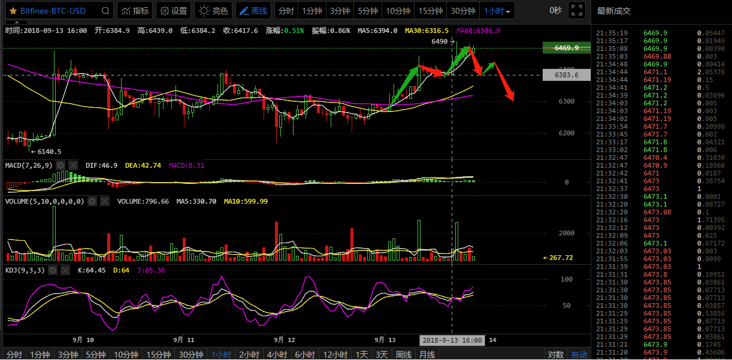Choose 3分钟 in the bottom interval bar
Image resolution: width=732 pixels, height=360 pixels.
tap(68, 355)
